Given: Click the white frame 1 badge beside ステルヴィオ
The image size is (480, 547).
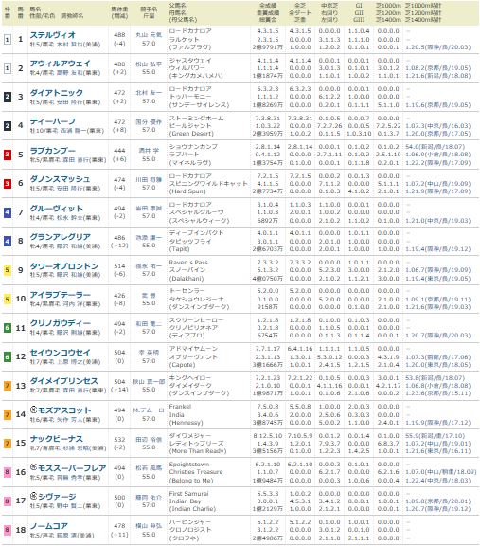Looking at the screenshot, I should [7, 40].
